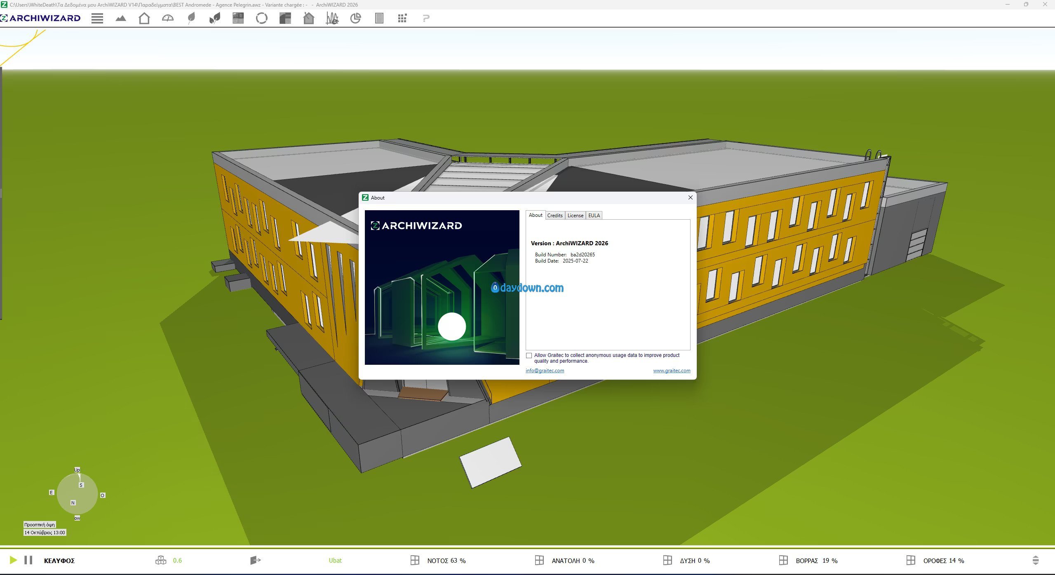Click the window icon beside ΟΡΟΦΕΣ
The width and height of the screenshot is (1055, 575).
911,560
